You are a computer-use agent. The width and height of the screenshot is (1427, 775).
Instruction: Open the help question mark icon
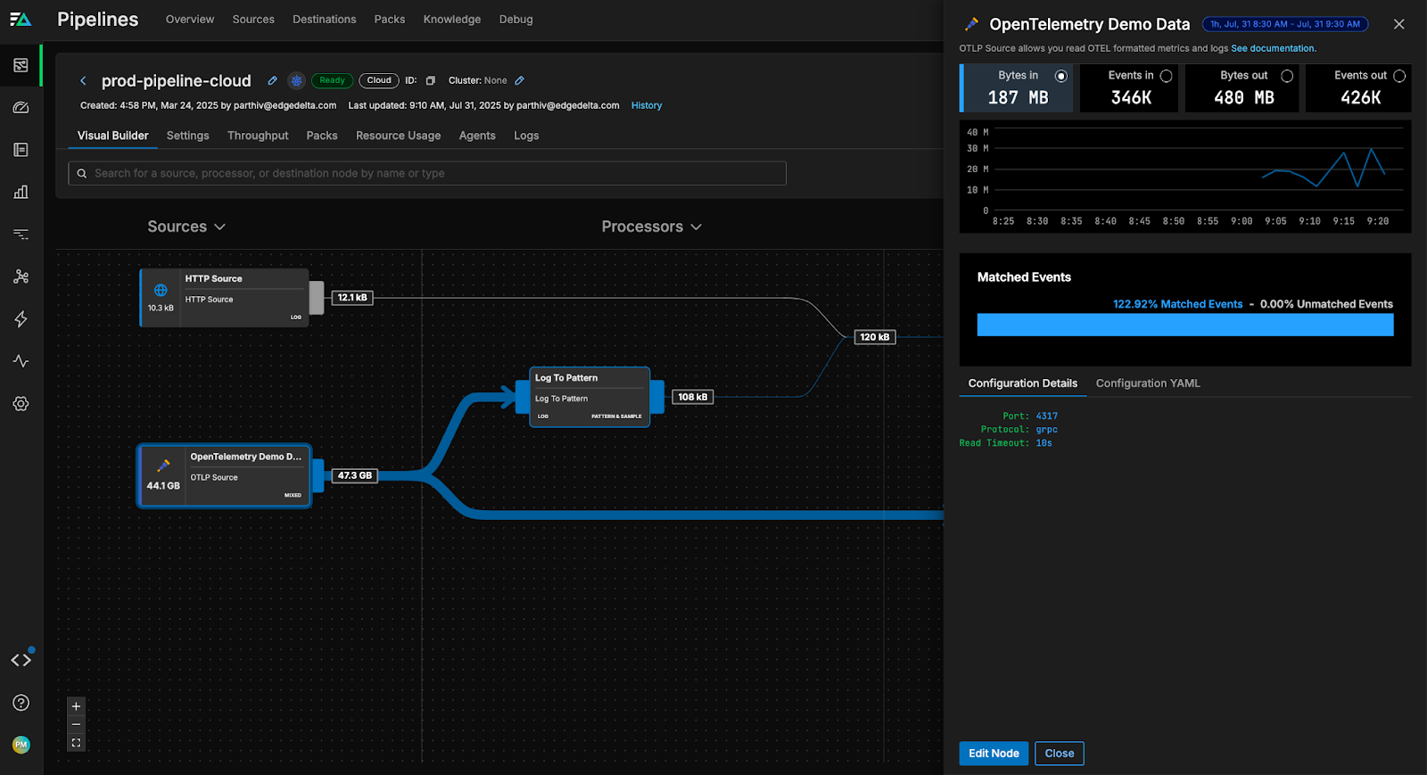pos(21,703)
